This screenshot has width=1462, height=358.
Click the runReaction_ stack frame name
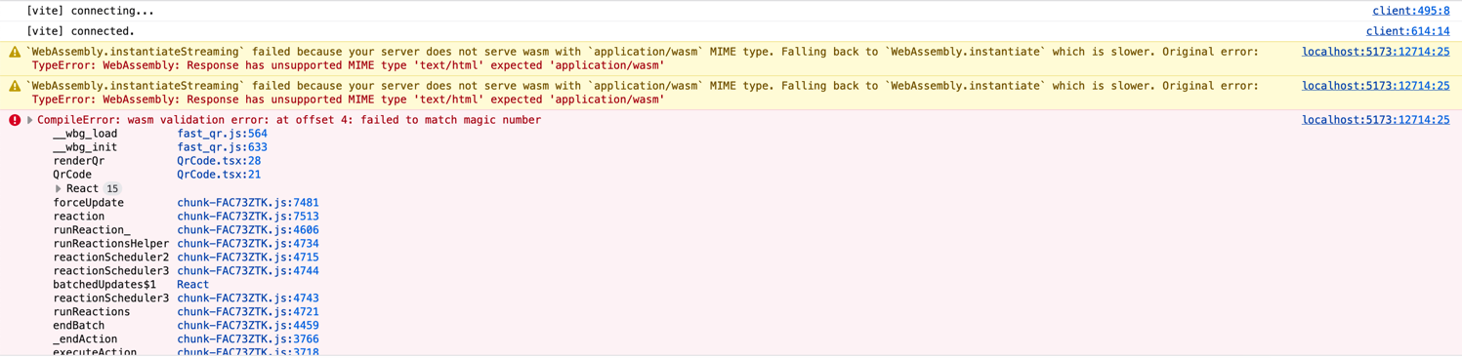[92, 229]
